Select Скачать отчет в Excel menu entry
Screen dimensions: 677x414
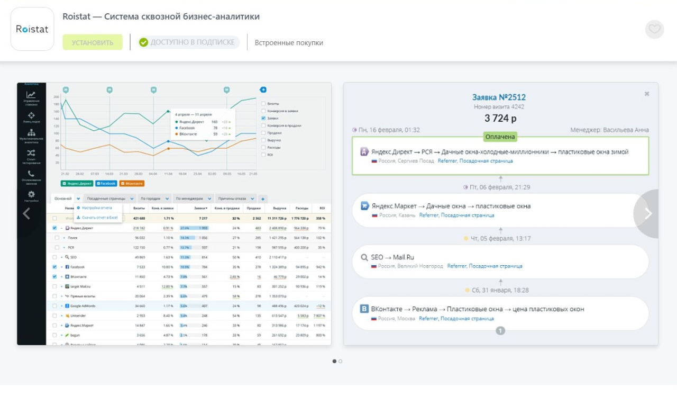coord(97,217)
